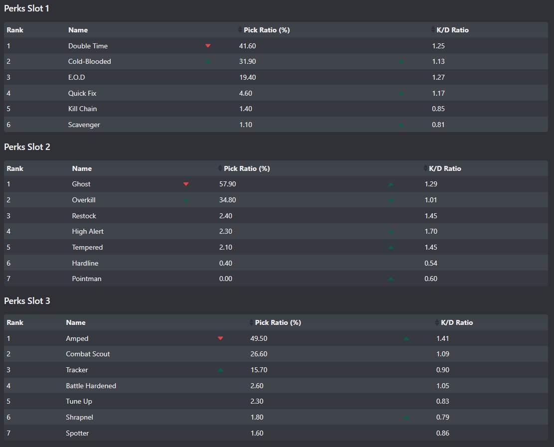
Task: Click green arrow before High Alert K/D value
Action: coord(391,232)
